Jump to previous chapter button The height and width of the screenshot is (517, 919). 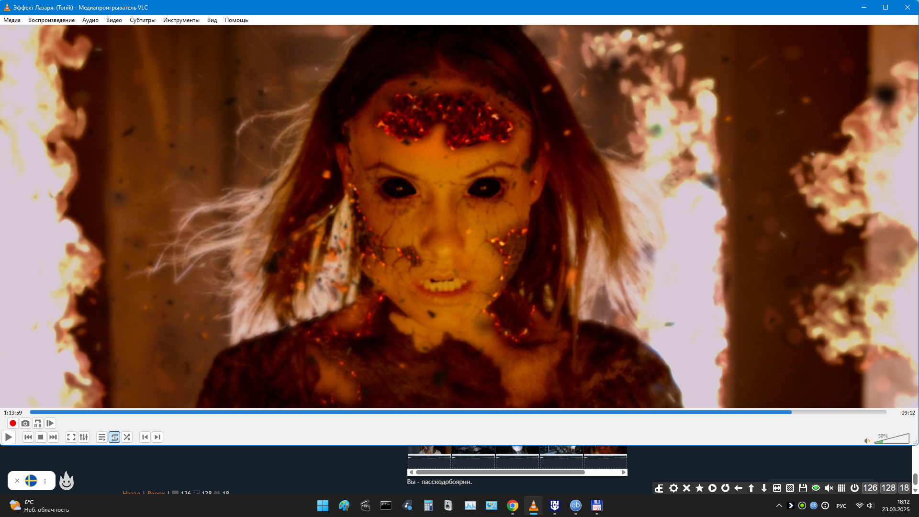pos(145,437)
